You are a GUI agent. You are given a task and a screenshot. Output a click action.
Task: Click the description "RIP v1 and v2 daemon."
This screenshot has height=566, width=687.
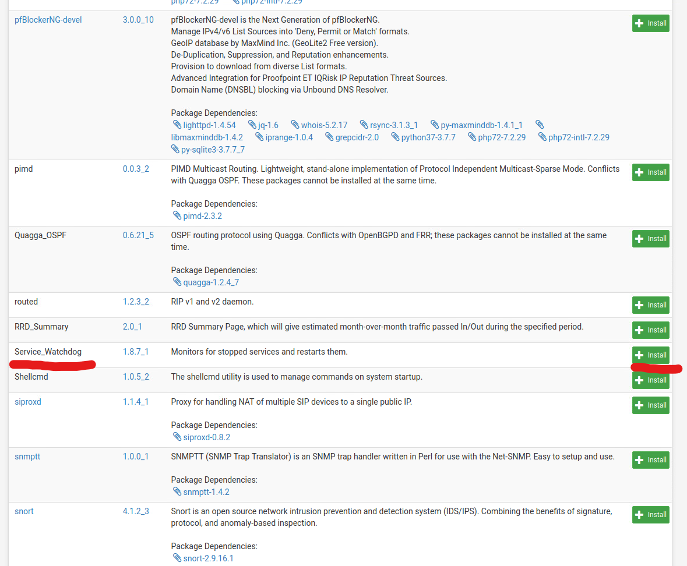point(212,302)
